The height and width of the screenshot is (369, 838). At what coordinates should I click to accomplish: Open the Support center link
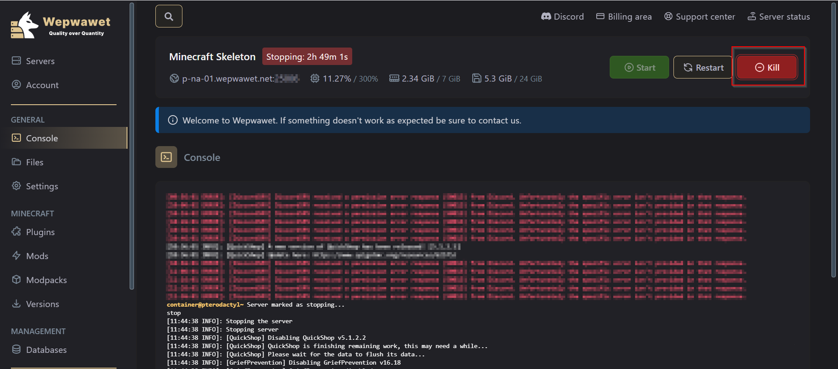coord(699,17)
